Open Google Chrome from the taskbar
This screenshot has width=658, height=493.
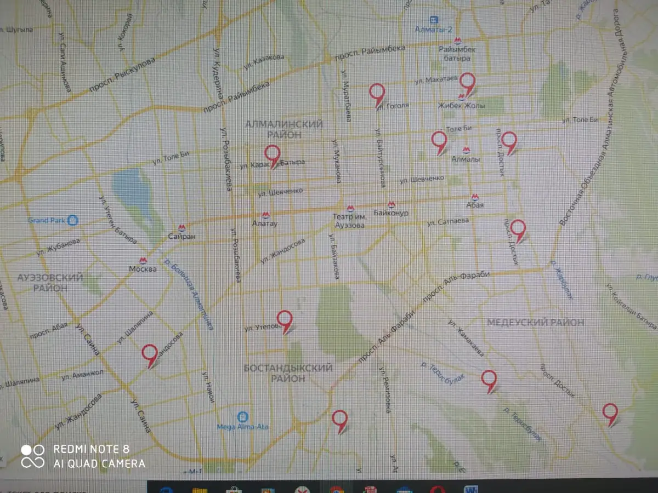click(x=336, y=489)
